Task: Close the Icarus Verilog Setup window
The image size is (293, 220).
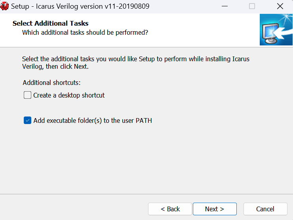Action: click(280, 6)
